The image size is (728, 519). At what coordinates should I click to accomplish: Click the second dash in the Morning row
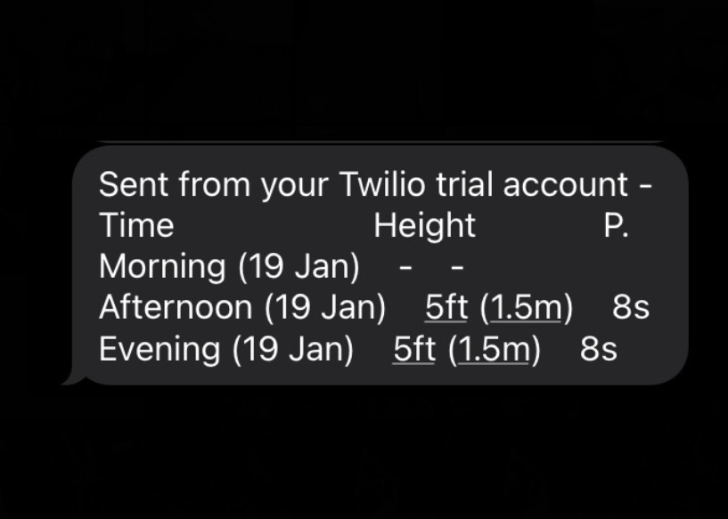point(457,268)
